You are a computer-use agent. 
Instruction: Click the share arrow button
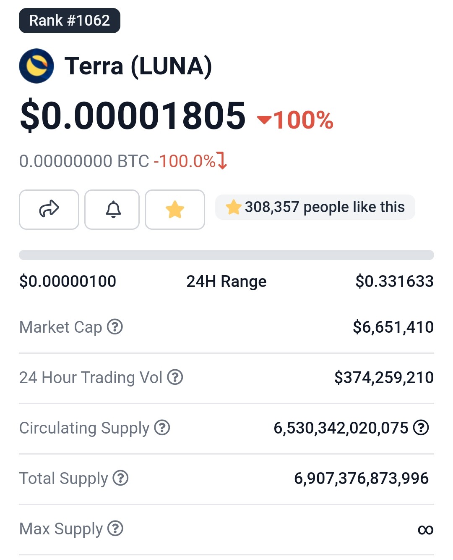point(49,210)
